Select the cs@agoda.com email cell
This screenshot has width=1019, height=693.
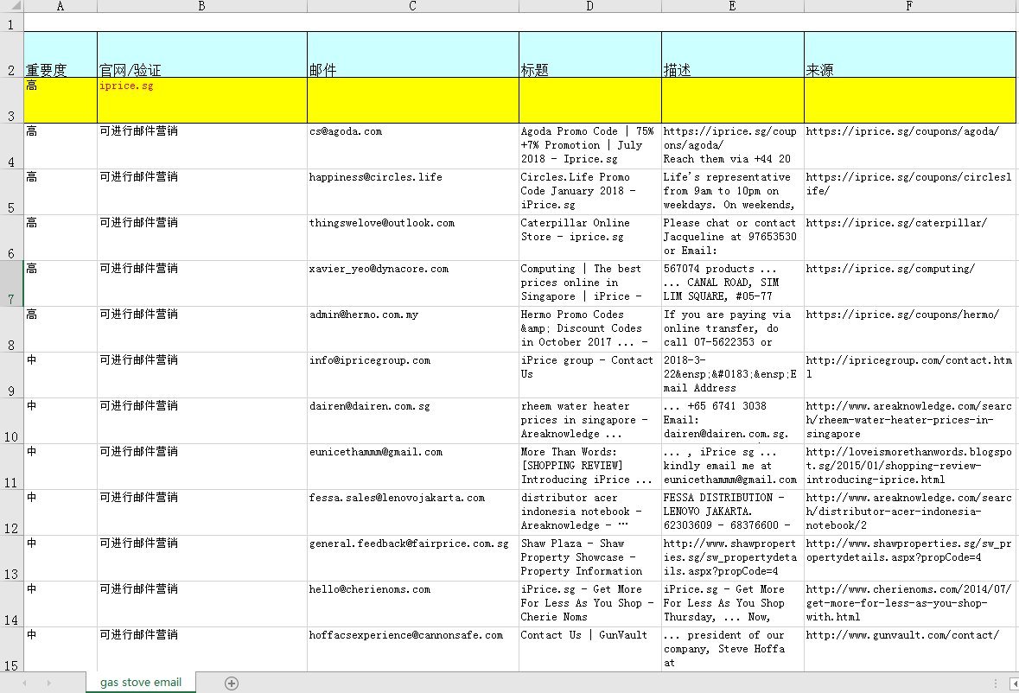tap(412, 146)
